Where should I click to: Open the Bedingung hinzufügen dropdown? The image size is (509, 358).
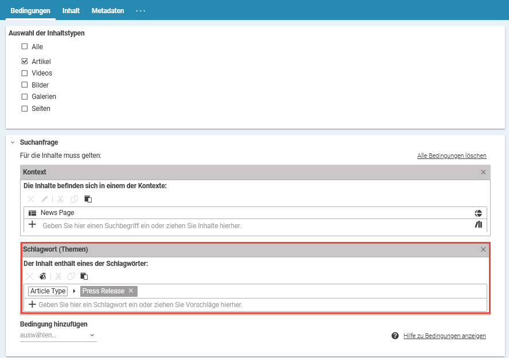(58, 335)
